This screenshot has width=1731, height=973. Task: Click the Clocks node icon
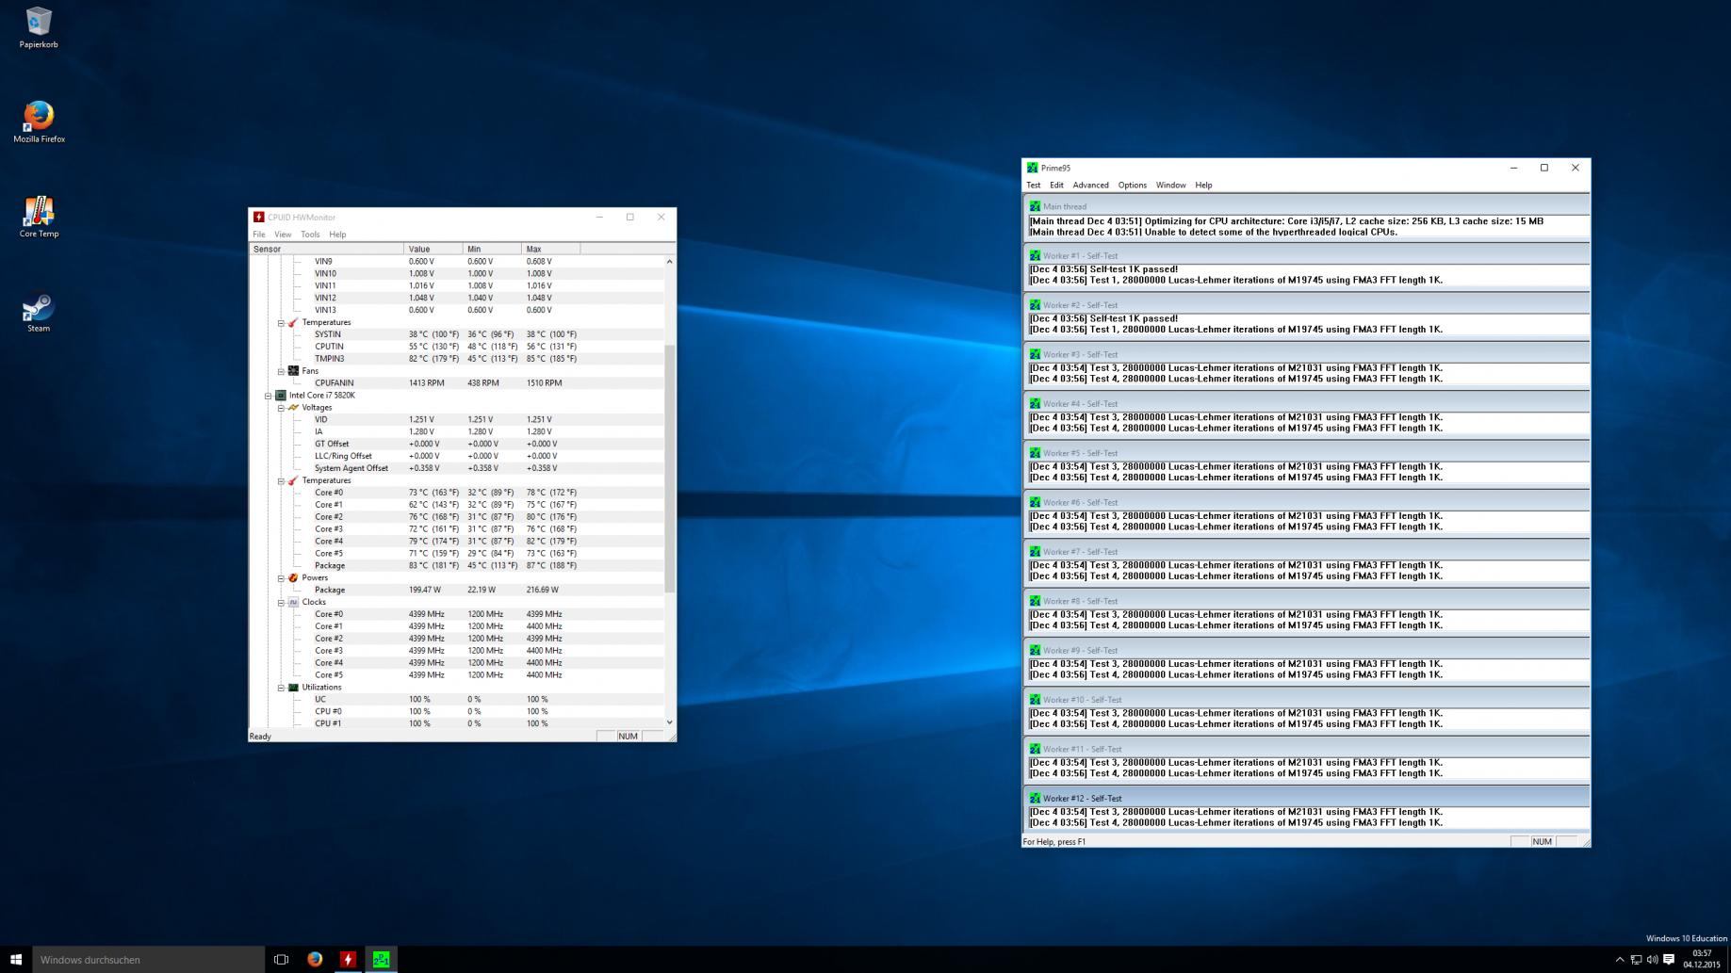pos(293,603)
